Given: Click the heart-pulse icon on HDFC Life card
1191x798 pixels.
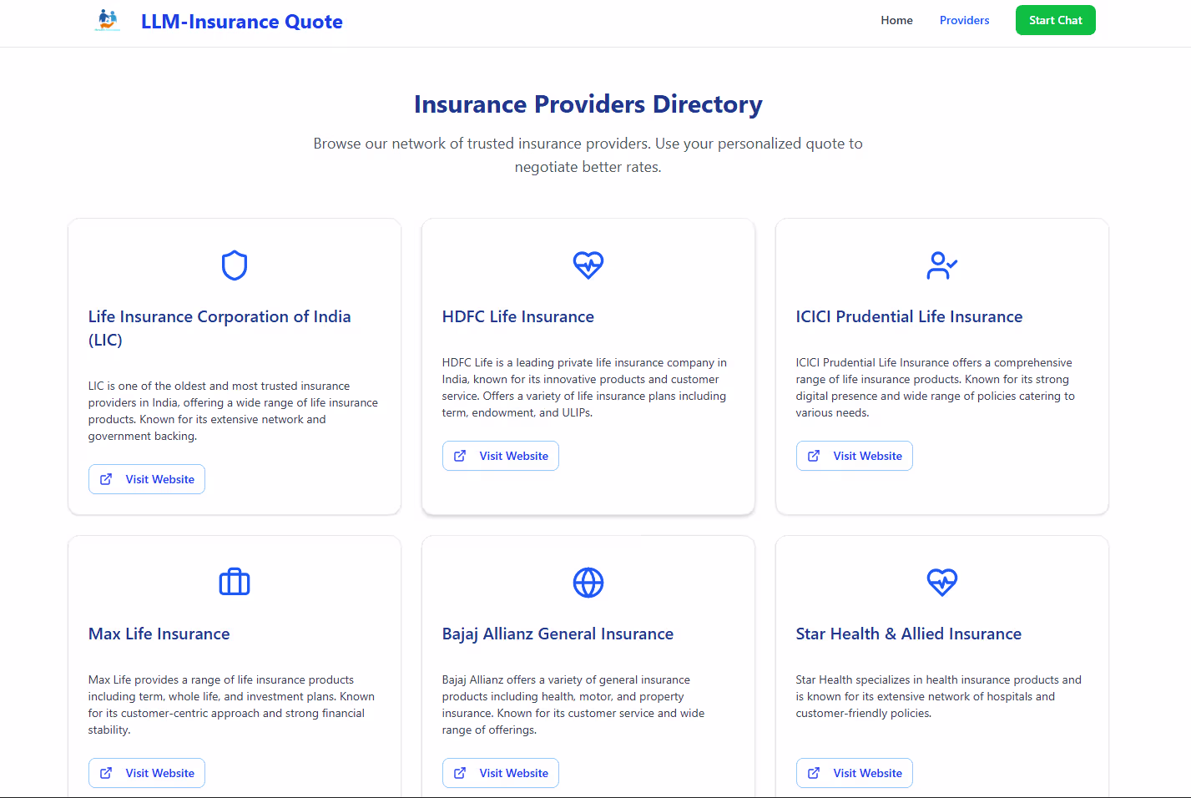Looking at the screenshot, I should click(x=588, y=265).
